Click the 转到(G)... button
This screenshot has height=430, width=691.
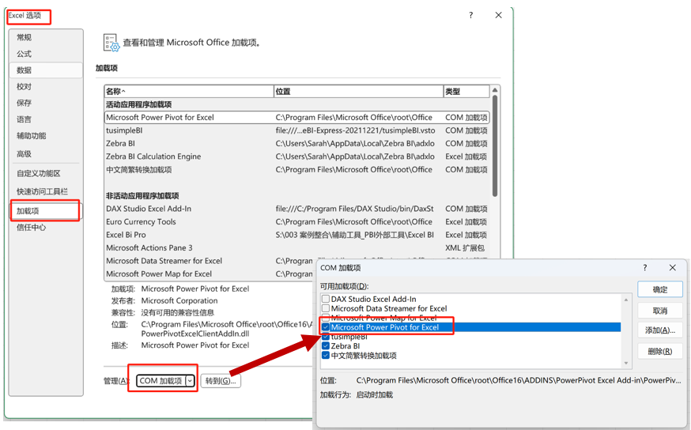pos(221,381)
